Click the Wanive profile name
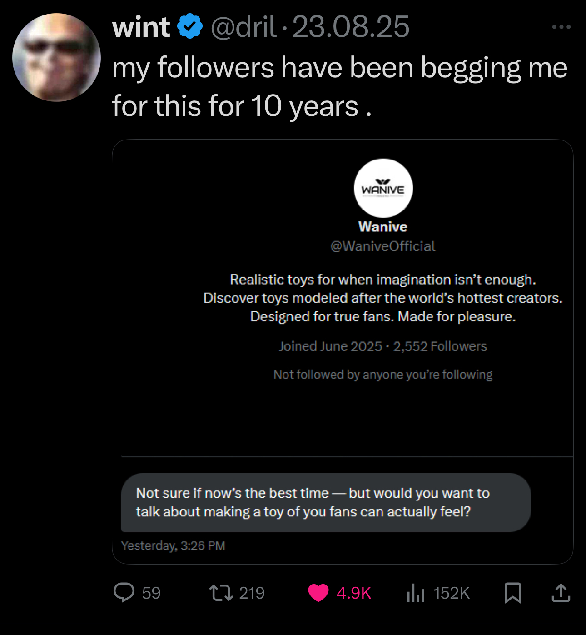586x635 pixels. (382, 227)
